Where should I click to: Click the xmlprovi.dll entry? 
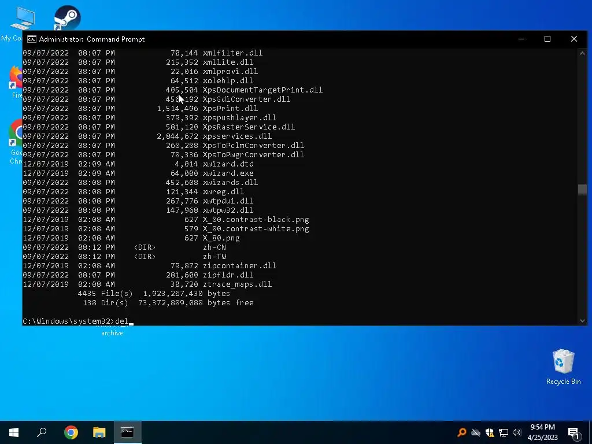click(230, 71)
